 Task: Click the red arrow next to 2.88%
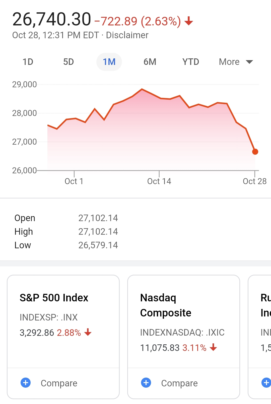tap(88, 332)
